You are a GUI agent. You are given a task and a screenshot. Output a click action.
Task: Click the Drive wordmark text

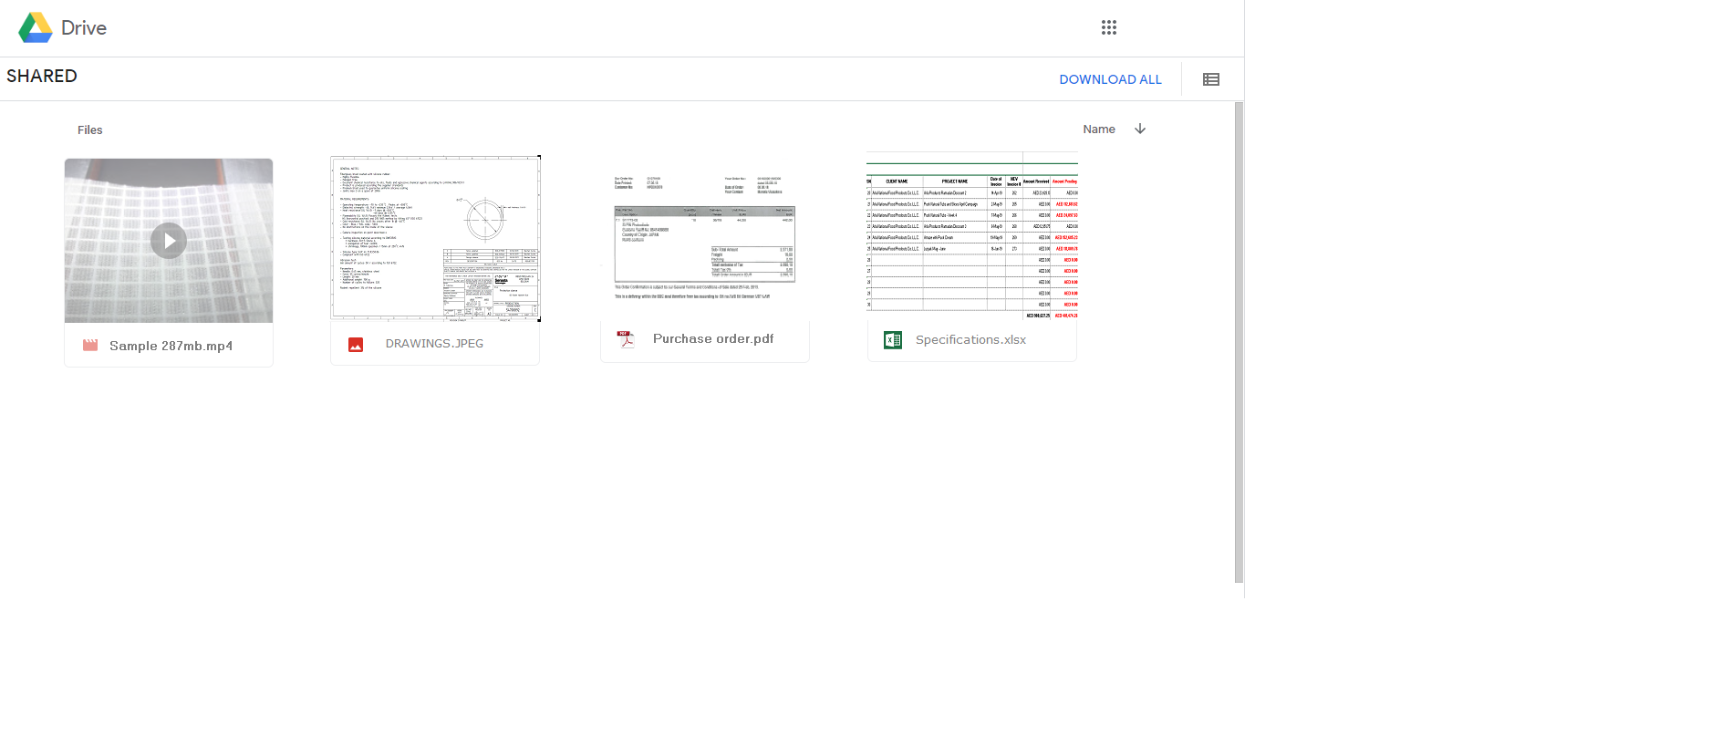click(x=84, y=28)
